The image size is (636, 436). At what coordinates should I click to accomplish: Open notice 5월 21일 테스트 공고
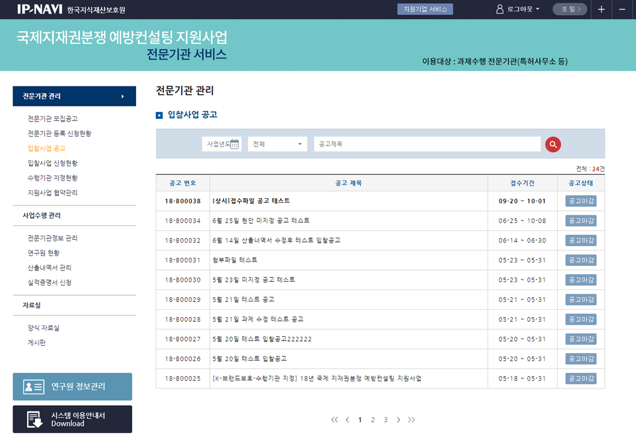243,299
